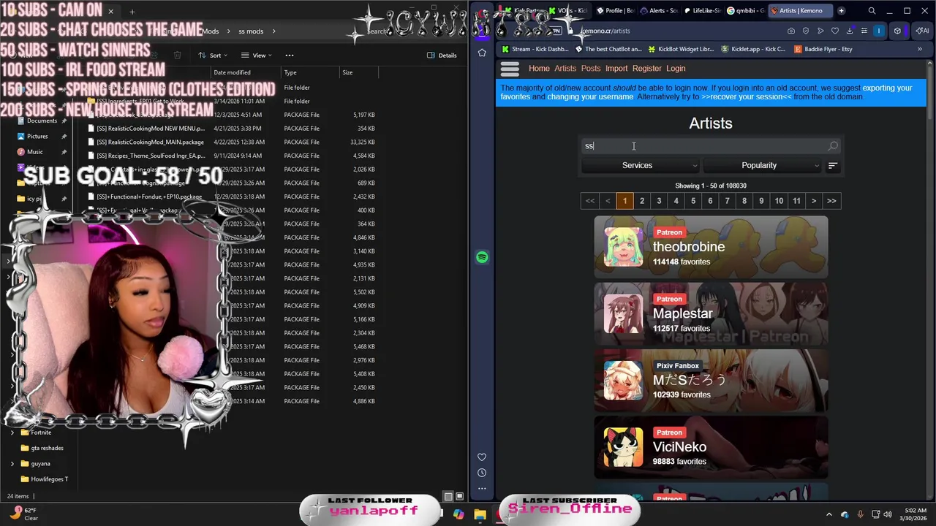Show hidden system tray icons
Viewport: 936px width, 526px height.
point(829,514)
